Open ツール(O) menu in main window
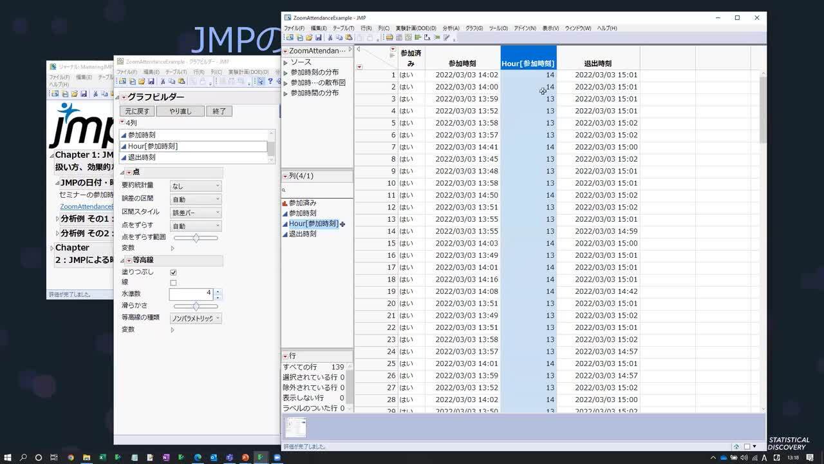 [498, 28]
